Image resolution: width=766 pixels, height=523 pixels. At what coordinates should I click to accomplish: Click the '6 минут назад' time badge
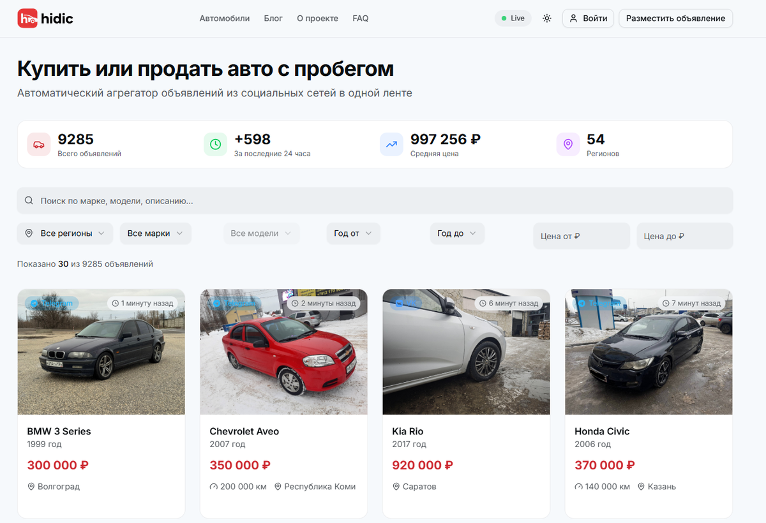tap(509, 303)
